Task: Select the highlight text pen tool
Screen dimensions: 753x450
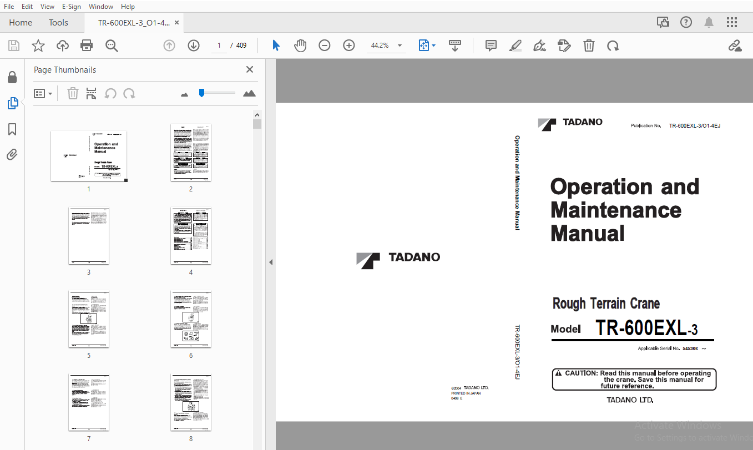Action: tap(516, 45)
